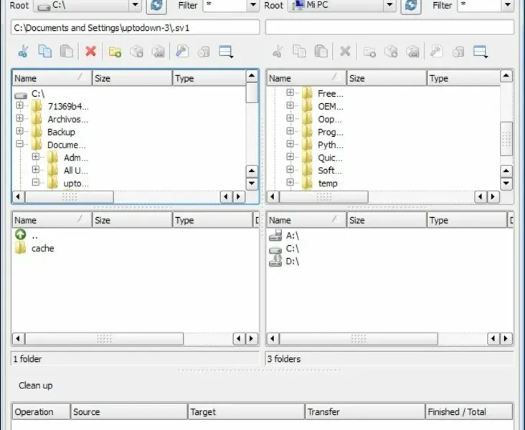The width and height of the screenshot is (525, 430).
Task: Click the Copy icon in left pane toolbar
Action: 45,52
